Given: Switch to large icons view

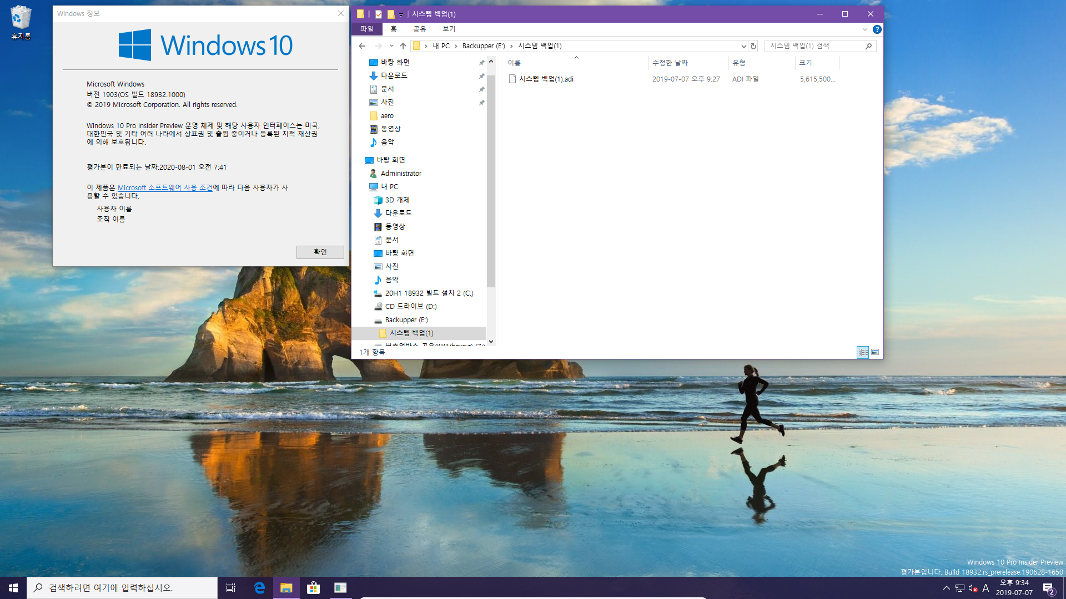Looking at the screenshot, I should point(875,352).
